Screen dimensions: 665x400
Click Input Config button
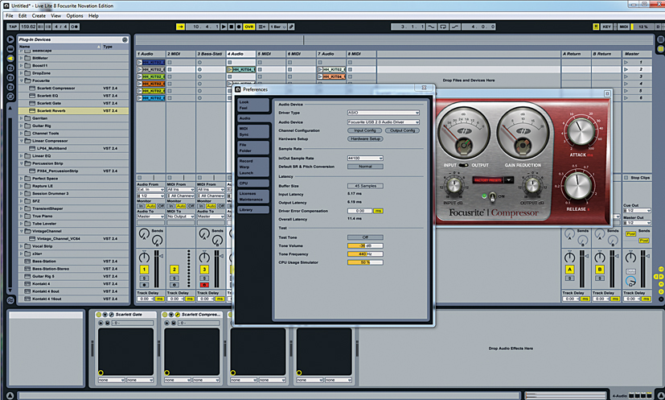tap(365, 130)
